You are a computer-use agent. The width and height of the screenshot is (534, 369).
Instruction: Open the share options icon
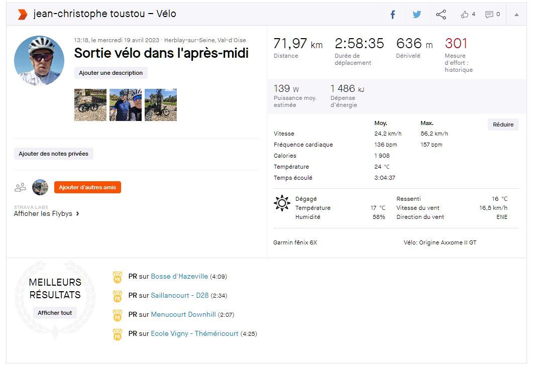[441, 15]
